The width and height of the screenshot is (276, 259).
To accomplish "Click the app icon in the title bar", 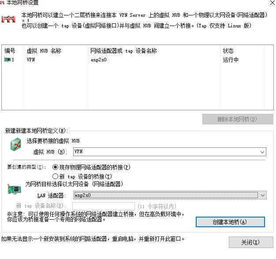I will pyautogui.click(x=2, y=3).
